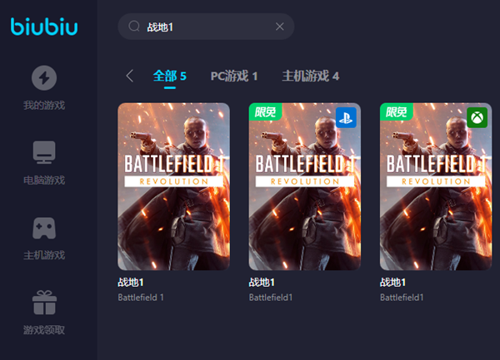This screenshot has width=500, height=360.
Task: Click the biubiu logo
Action: [45, 27]
